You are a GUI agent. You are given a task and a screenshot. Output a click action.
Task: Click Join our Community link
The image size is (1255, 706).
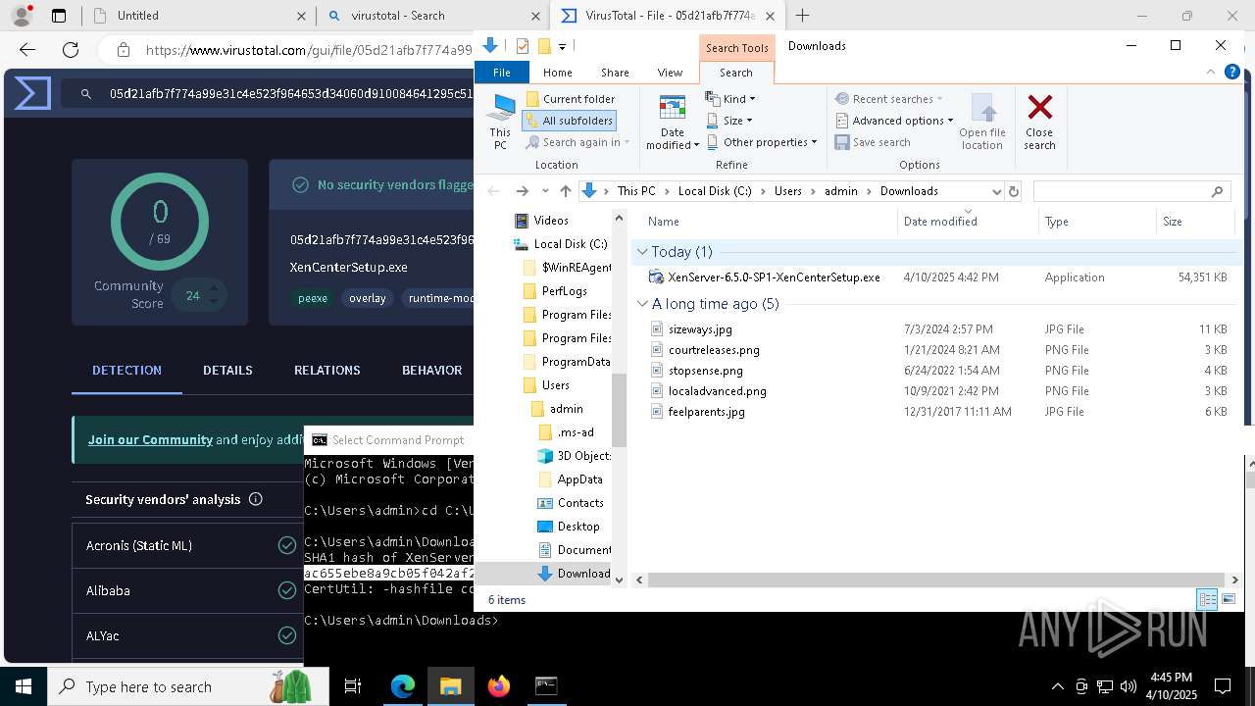pyautogui.click(x=150, y=440)
